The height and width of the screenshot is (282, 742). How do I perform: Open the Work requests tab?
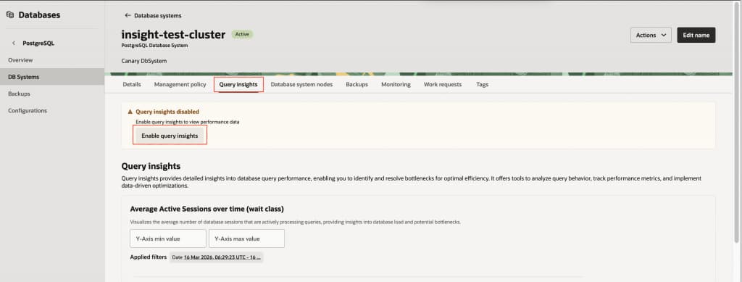click(443, 85)
